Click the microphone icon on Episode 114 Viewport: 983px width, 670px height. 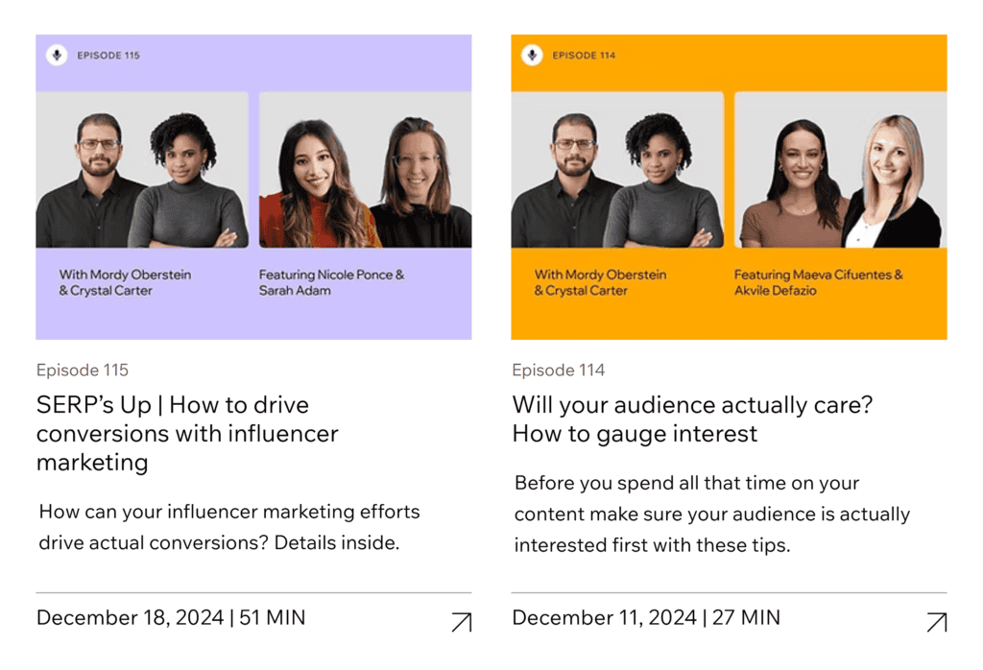pos(532,56)
